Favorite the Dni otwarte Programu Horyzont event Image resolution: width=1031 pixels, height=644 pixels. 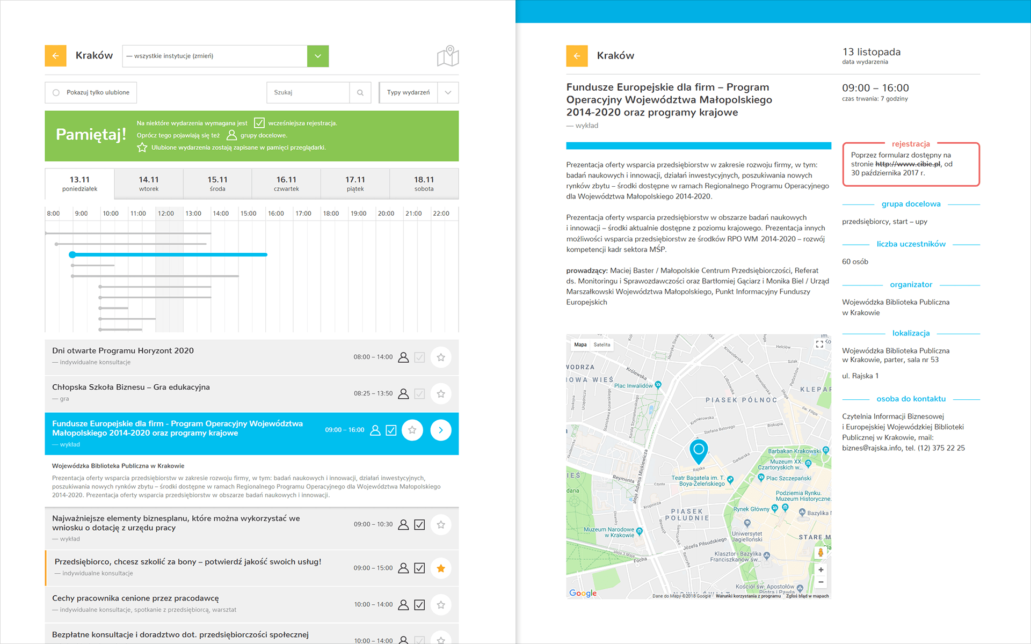click(440, 357)
